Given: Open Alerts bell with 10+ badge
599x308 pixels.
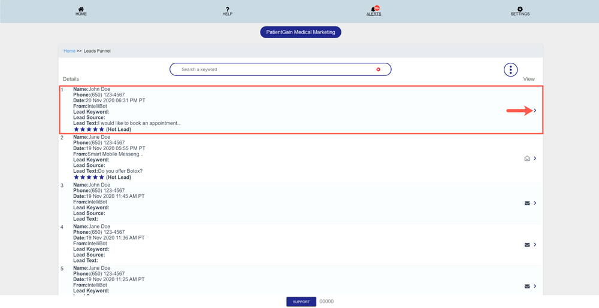Looking at the screenshot, I should pyautogui.click(x=374, y=11).
